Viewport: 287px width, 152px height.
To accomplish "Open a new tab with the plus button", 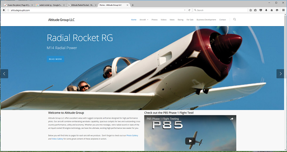I will pyautogui.click(x=133, y=5).
